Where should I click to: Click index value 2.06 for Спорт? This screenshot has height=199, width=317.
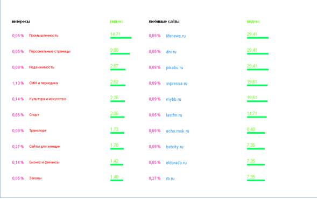pos(114,113)
